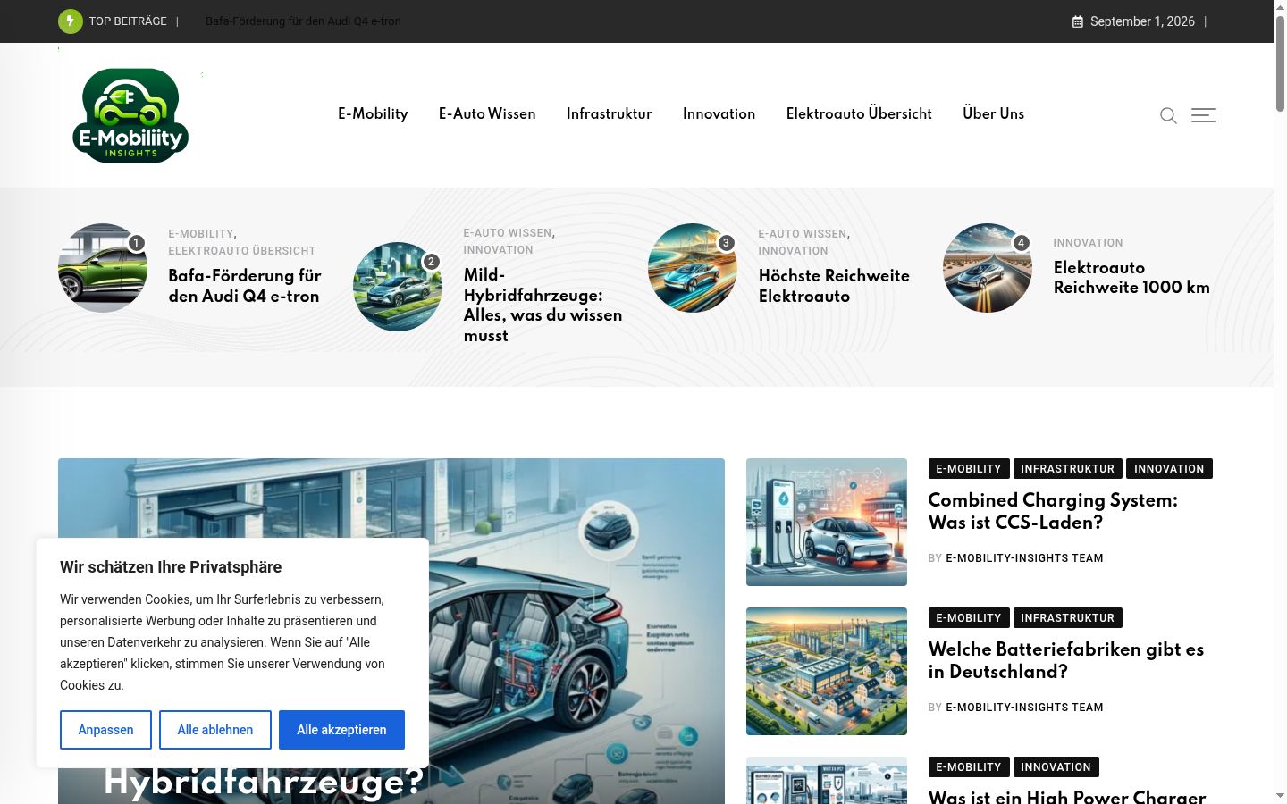This screenshot has height=804, width=1287.
Task: Click the E-Mobility Insights logo
Action: coord(130,115)
